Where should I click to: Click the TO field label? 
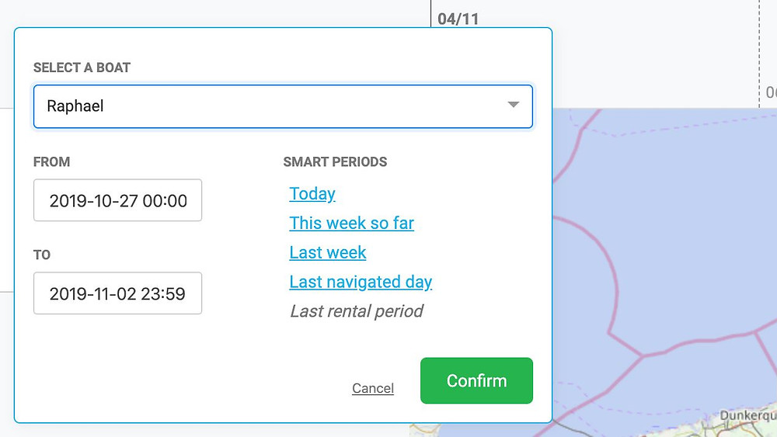click(x=42, y=255)
